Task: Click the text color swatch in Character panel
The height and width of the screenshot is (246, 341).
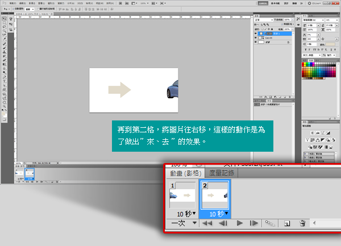Action: 330,44
